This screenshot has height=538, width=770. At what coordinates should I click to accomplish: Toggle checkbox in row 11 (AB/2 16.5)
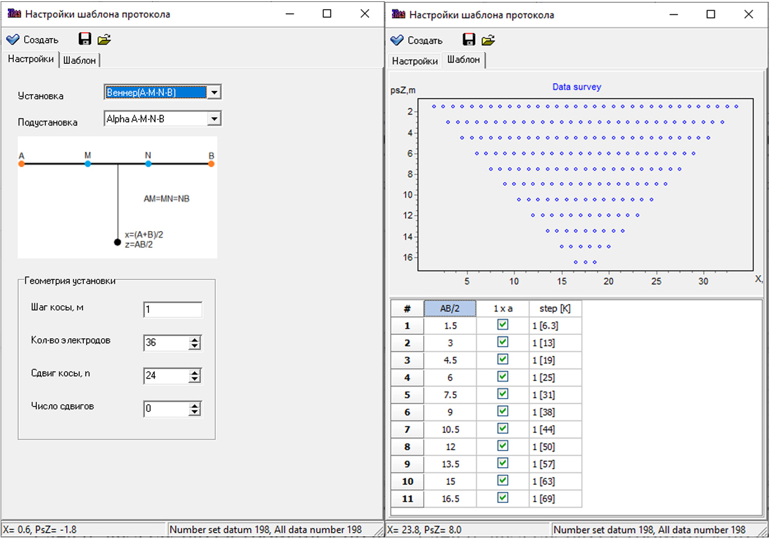tap(503, 498)
